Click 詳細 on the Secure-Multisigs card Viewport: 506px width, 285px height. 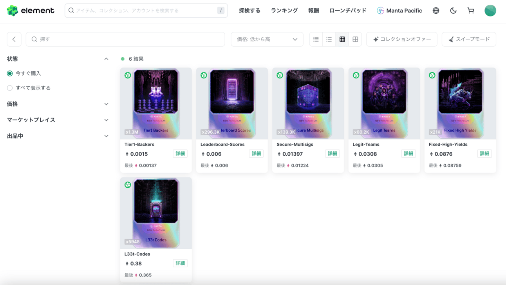pos(332,154)
